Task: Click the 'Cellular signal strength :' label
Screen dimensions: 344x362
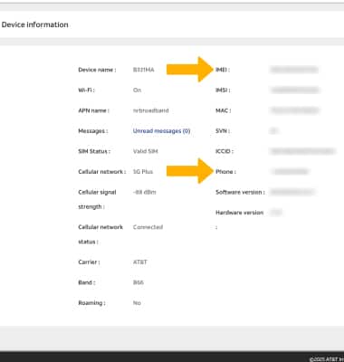Action: coord(97,199)
